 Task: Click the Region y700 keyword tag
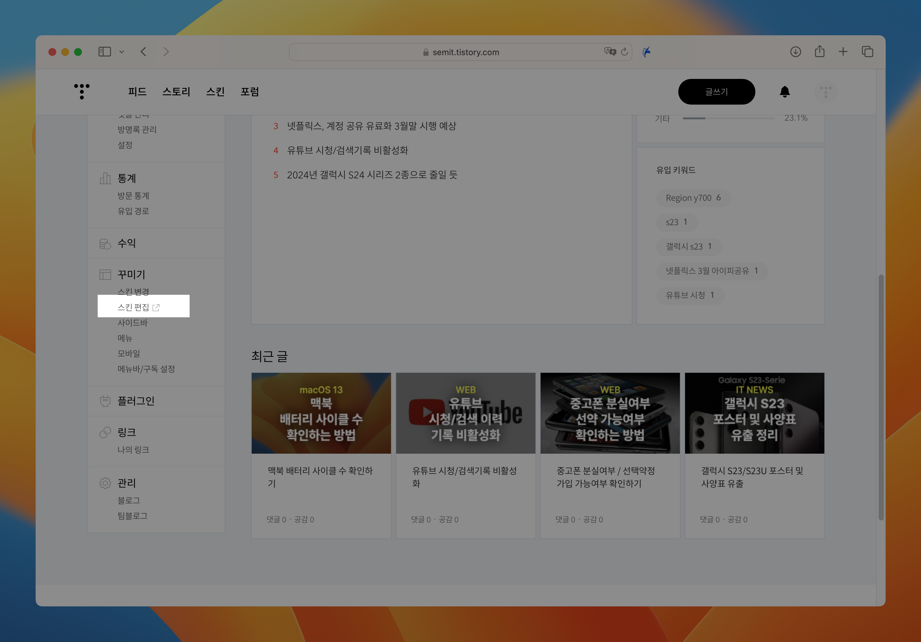tap(693, 198)
